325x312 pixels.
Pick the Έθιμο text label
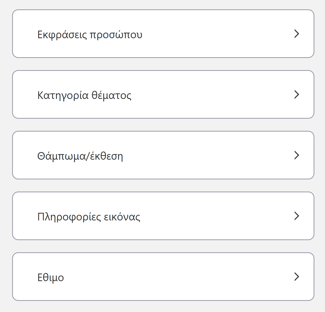51,278
